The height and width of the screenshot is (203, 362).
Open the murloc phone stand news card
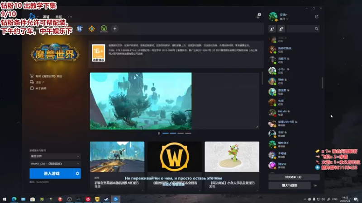[x=232, y=157]
